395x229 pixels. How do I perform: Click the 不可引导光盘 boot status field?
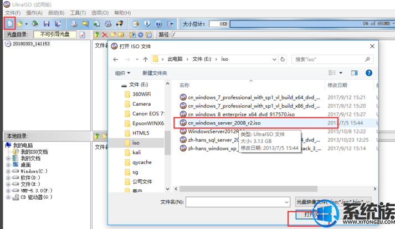coord(55,34)
